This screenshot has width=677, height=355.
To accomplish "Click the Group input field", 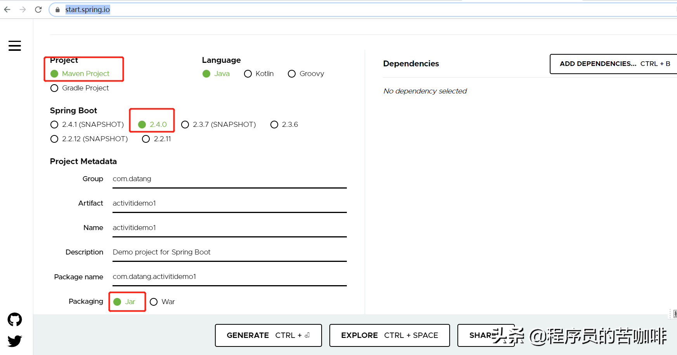I will (x=230, y=179).
